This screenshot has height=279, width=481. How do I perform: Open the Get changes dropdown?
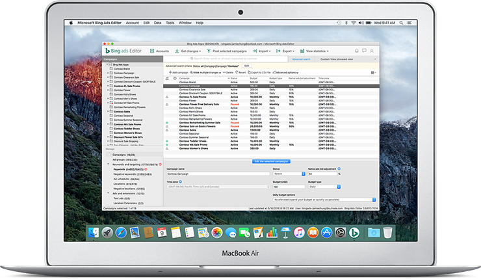coord(188,51)
